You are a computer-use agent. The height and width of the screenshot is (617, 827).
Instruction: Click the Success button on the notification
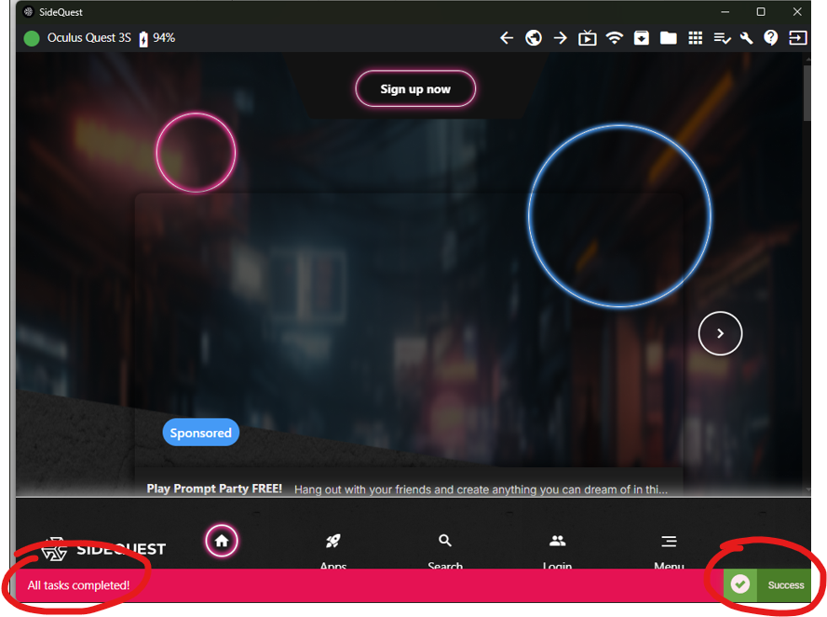766,584
